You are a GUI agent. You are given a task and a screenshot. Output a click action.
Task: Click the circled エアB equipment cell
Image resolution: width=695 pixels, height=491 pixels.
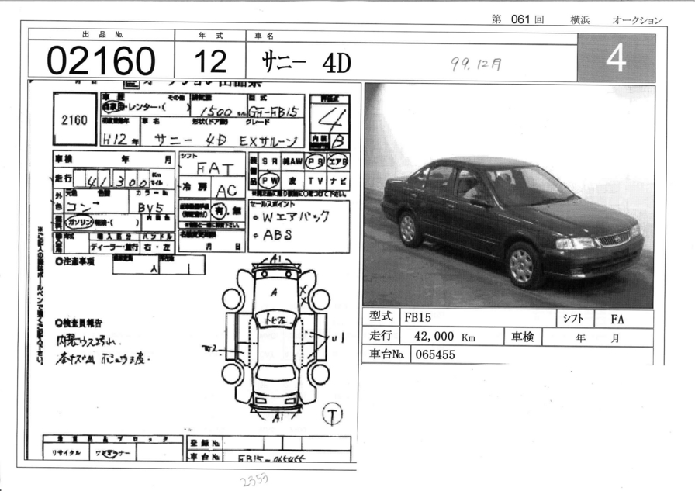tap(337, 162)
